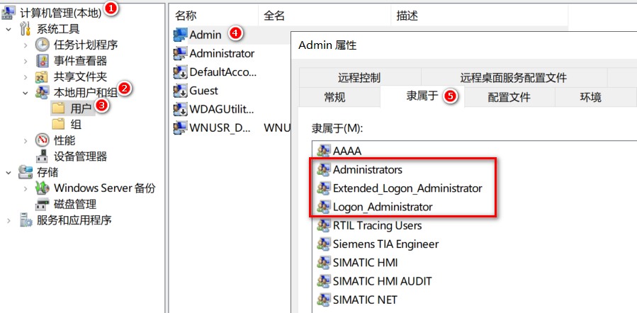Select the Administrator user entry
Viewport: 637px width, 313px height.
click(x=222, y=53)
